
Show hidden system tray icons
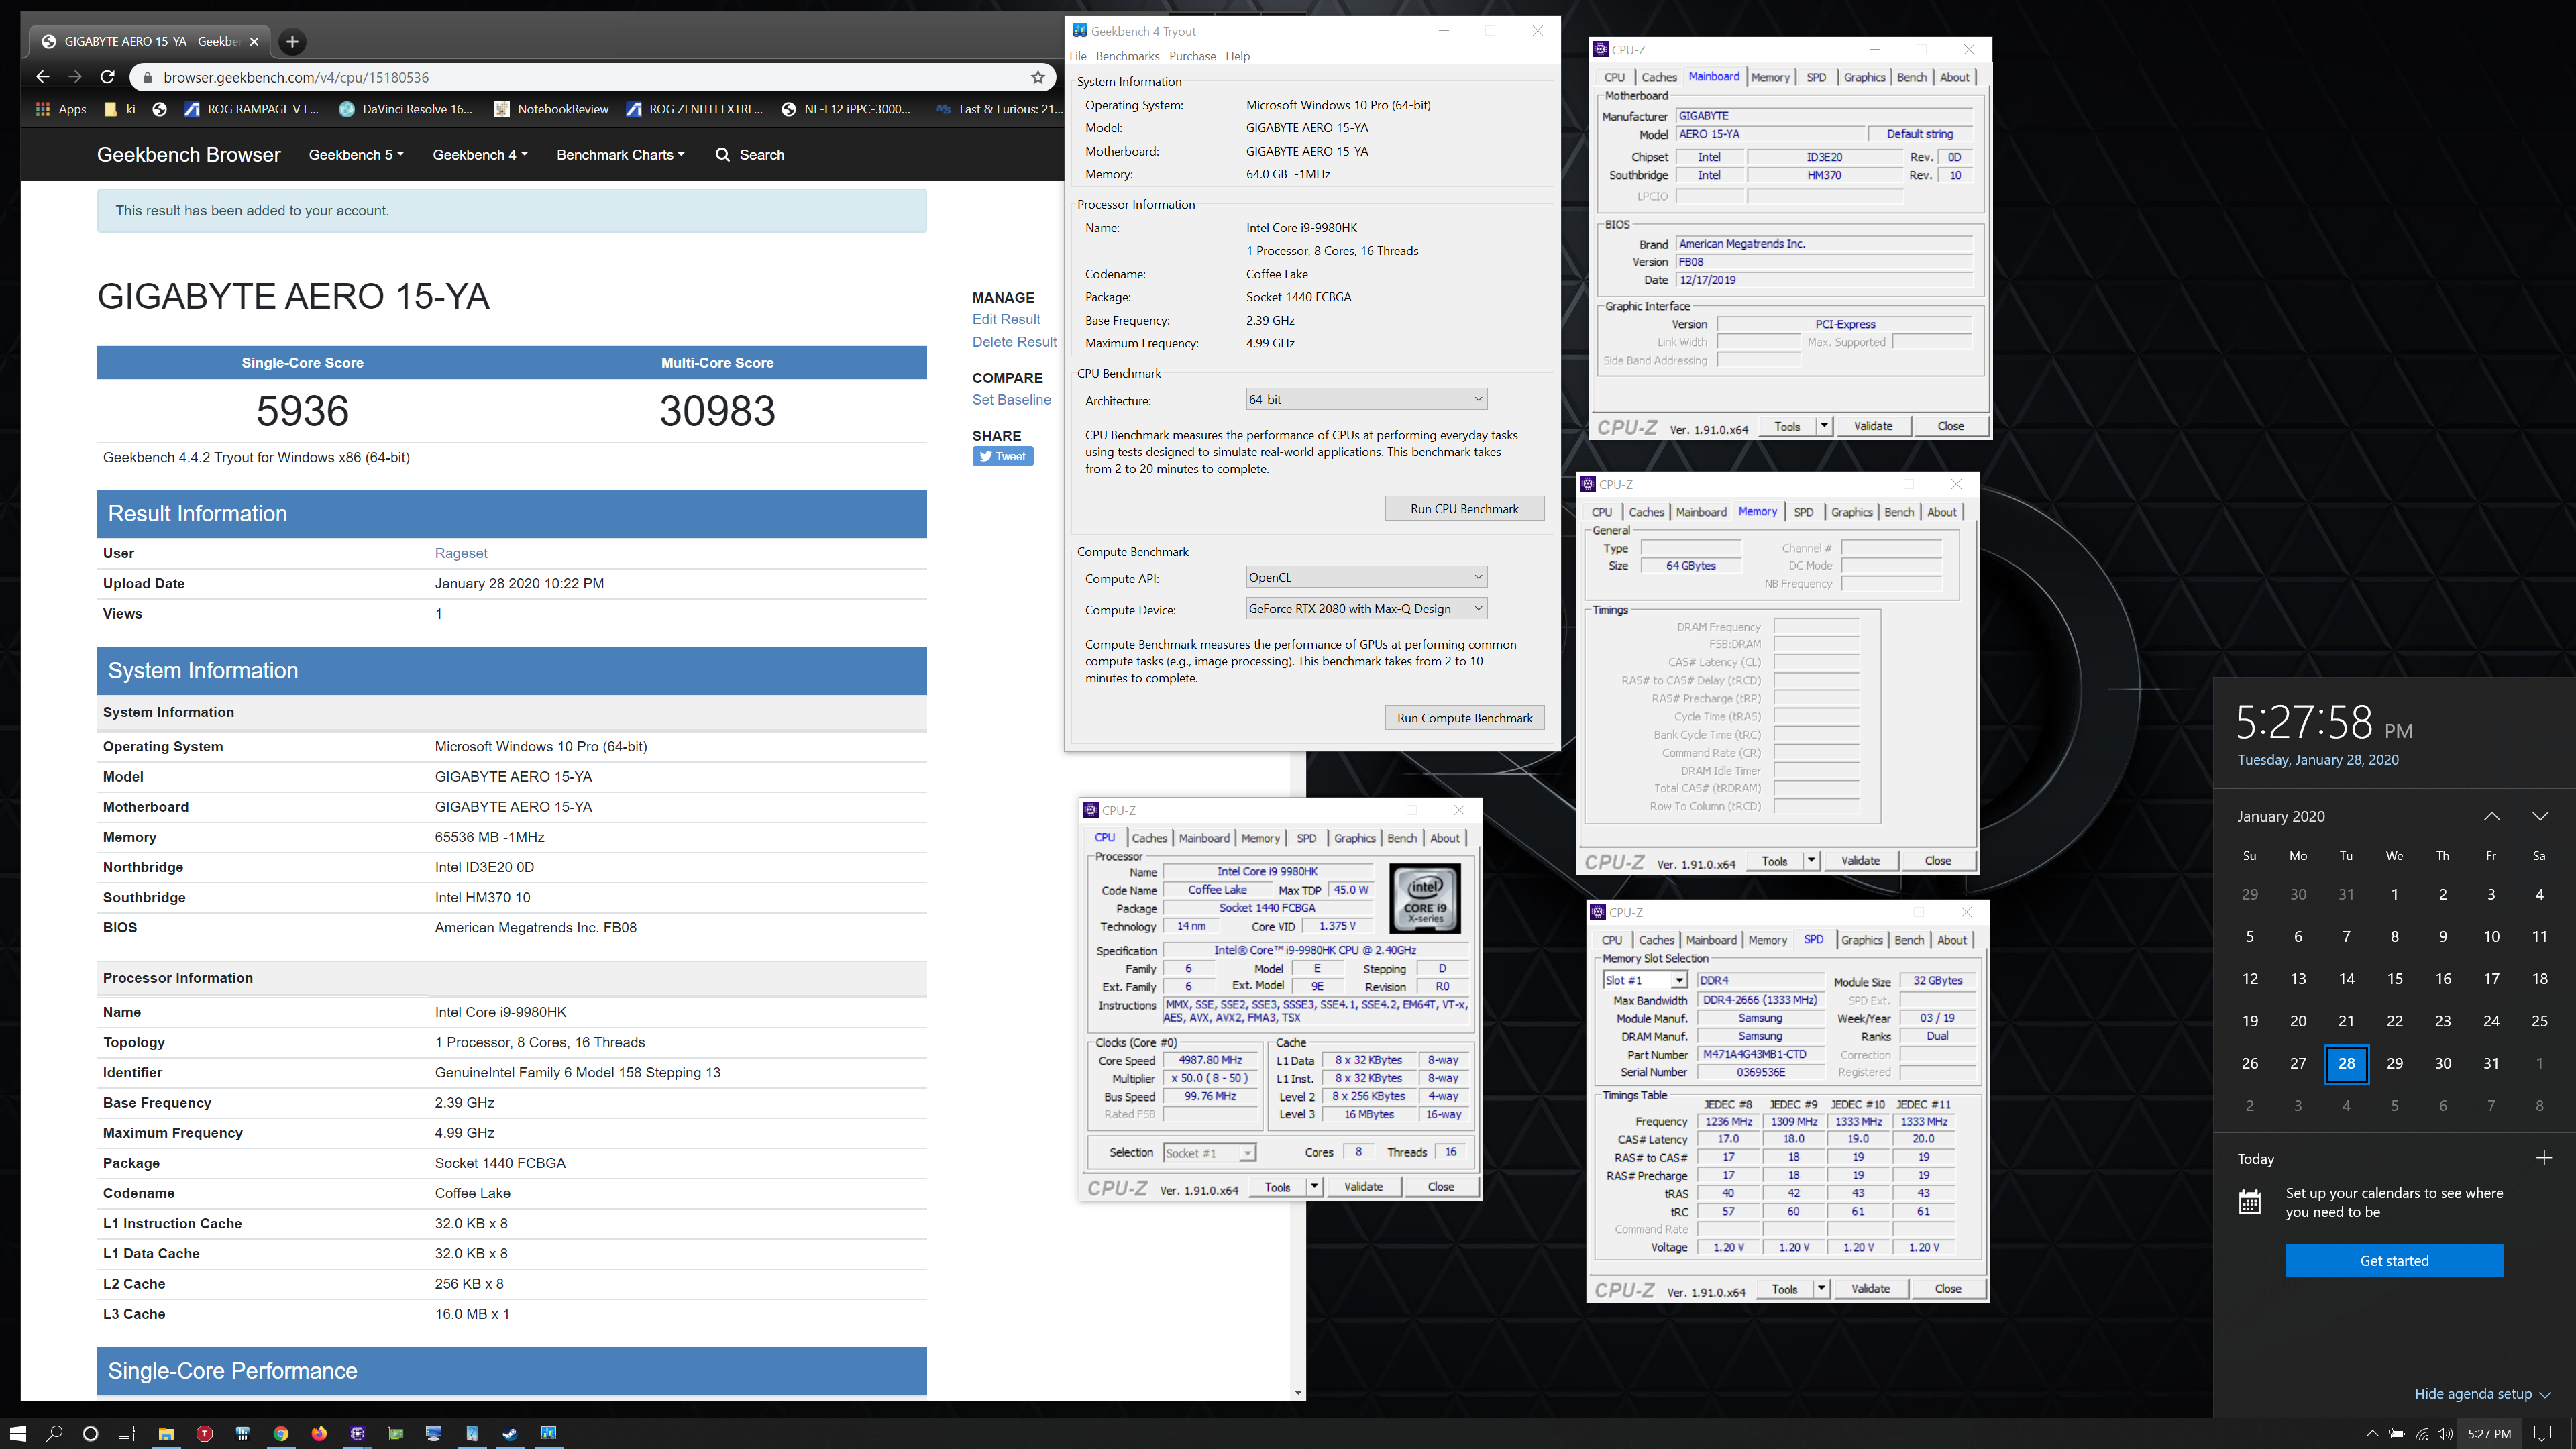tap(2372, 1433)
